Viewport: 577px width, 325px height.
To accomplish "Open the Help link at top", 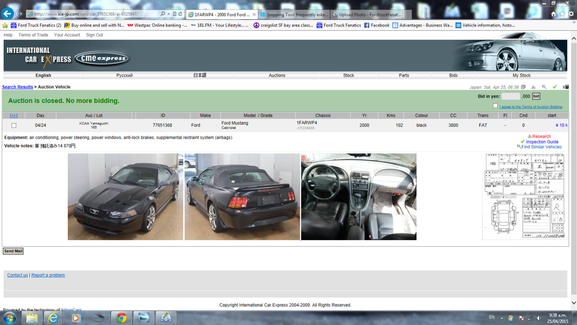I will coord(8,35).
